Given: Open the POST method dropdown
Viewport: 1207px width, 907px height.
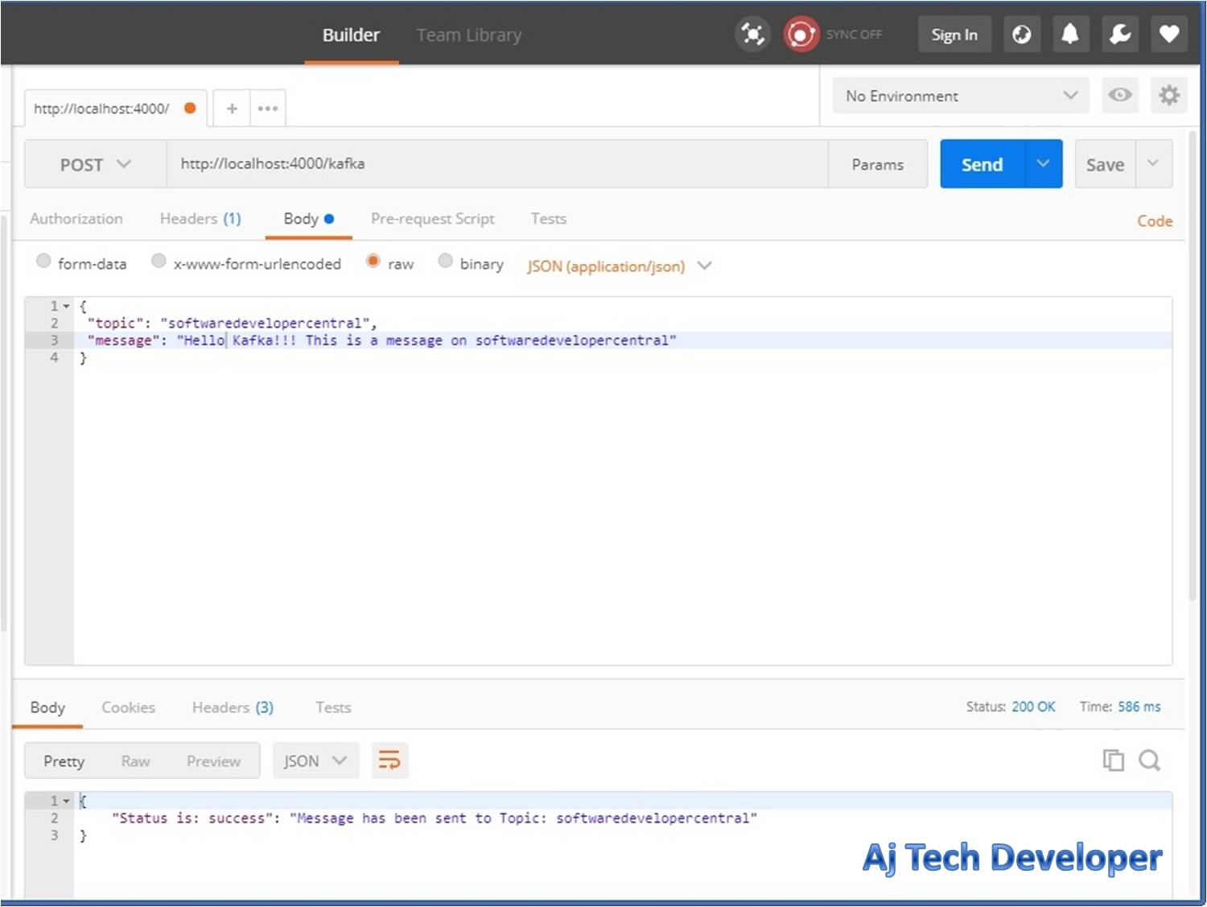Looking at the screenshot, I should coord(93,163).
